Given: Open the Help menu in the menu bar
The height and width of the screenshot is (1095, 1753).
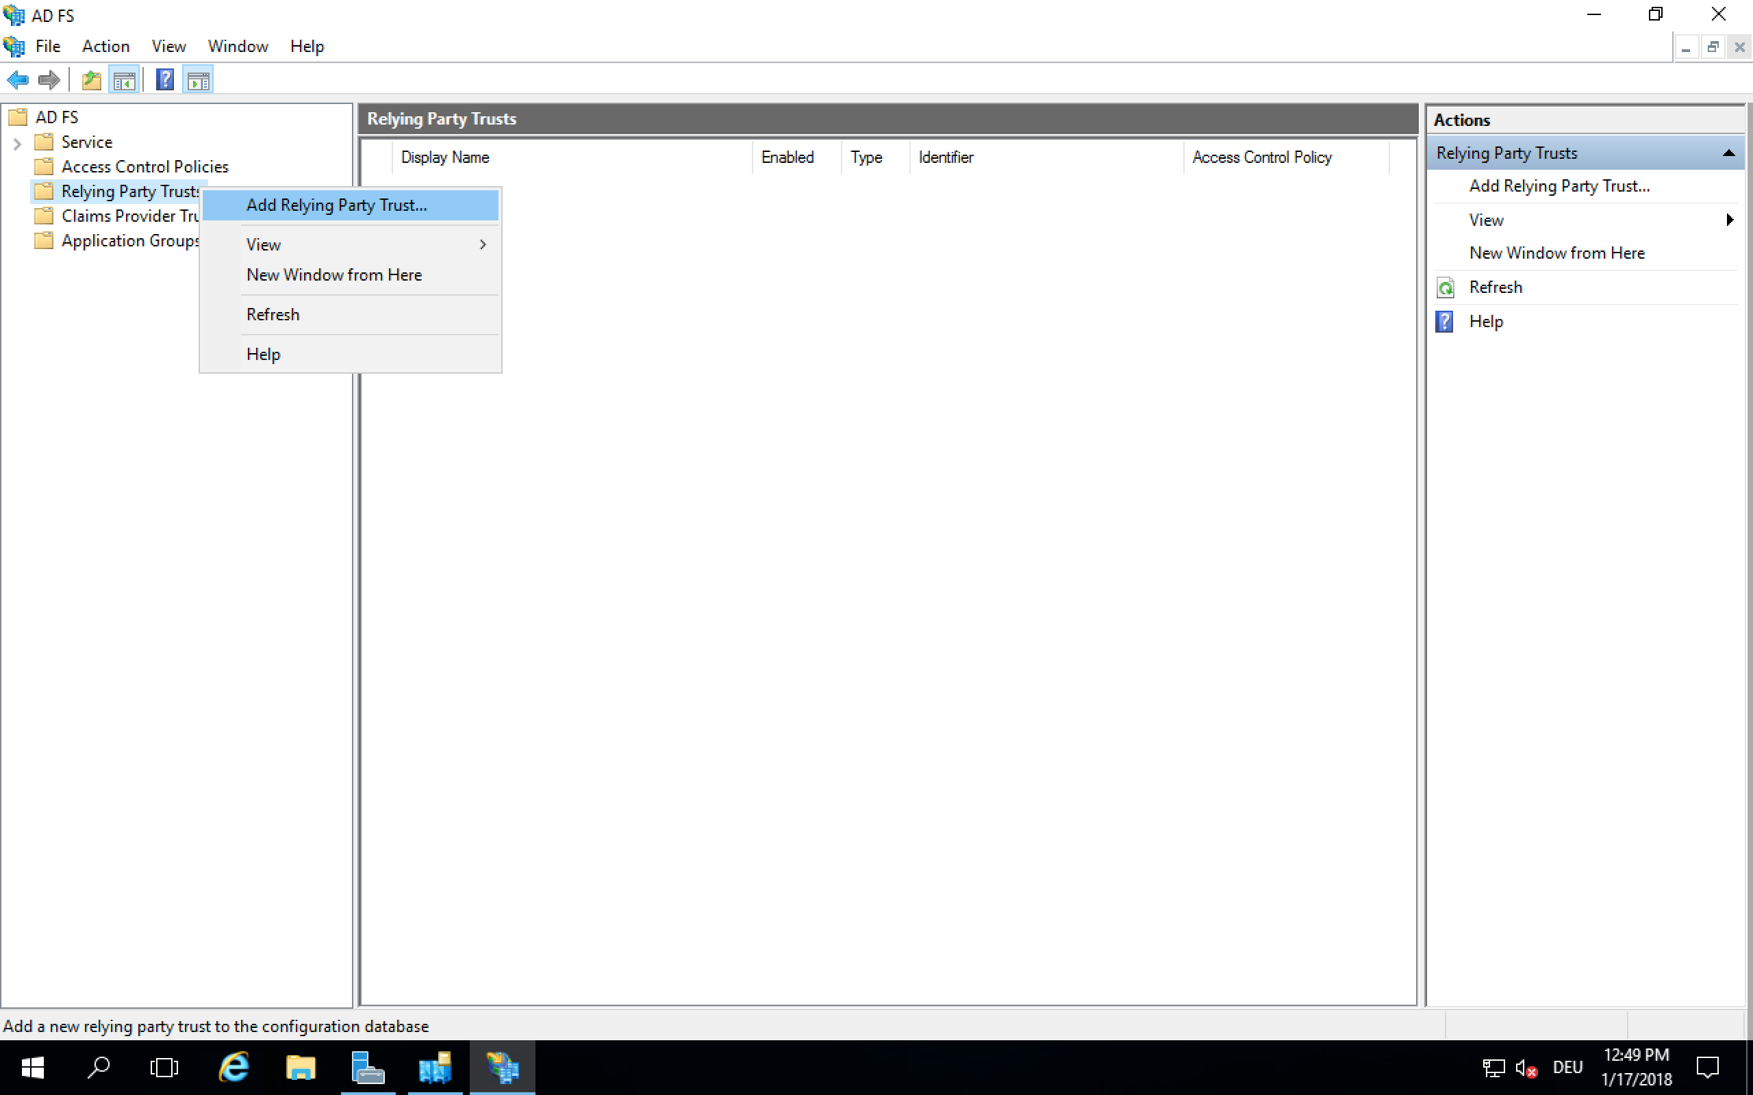Looking at the screenshot, I should [307, 47].
